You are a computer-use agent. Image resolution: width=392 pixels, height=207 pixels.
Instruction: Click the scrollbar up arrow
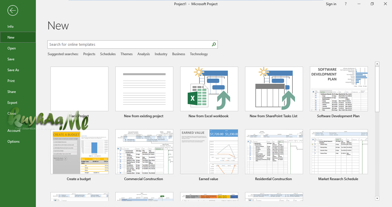tap(377, 64)
